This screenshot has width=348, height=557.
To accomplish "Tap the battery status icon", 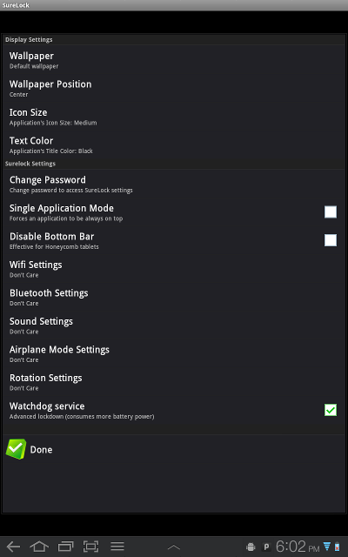I will pyautogui.click(x=337, y=547).
